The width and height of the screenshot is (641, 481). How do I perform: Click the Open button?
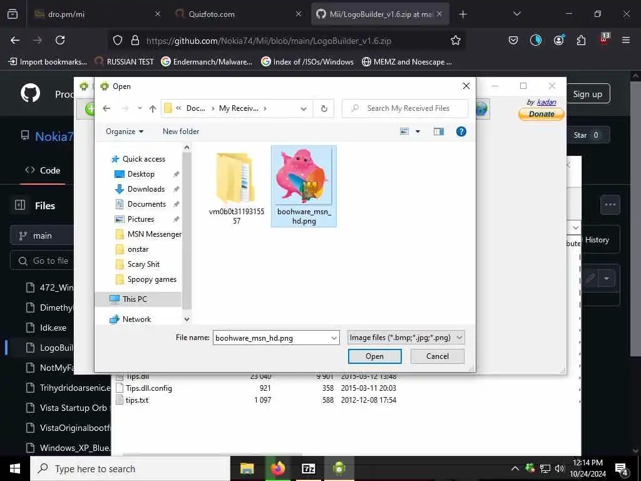[x=374, y=356]
